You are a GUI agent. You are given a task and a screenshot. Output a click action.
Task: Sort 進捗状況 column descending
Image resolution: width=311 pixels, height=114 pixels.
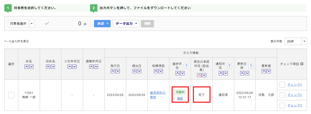(182, 73)
